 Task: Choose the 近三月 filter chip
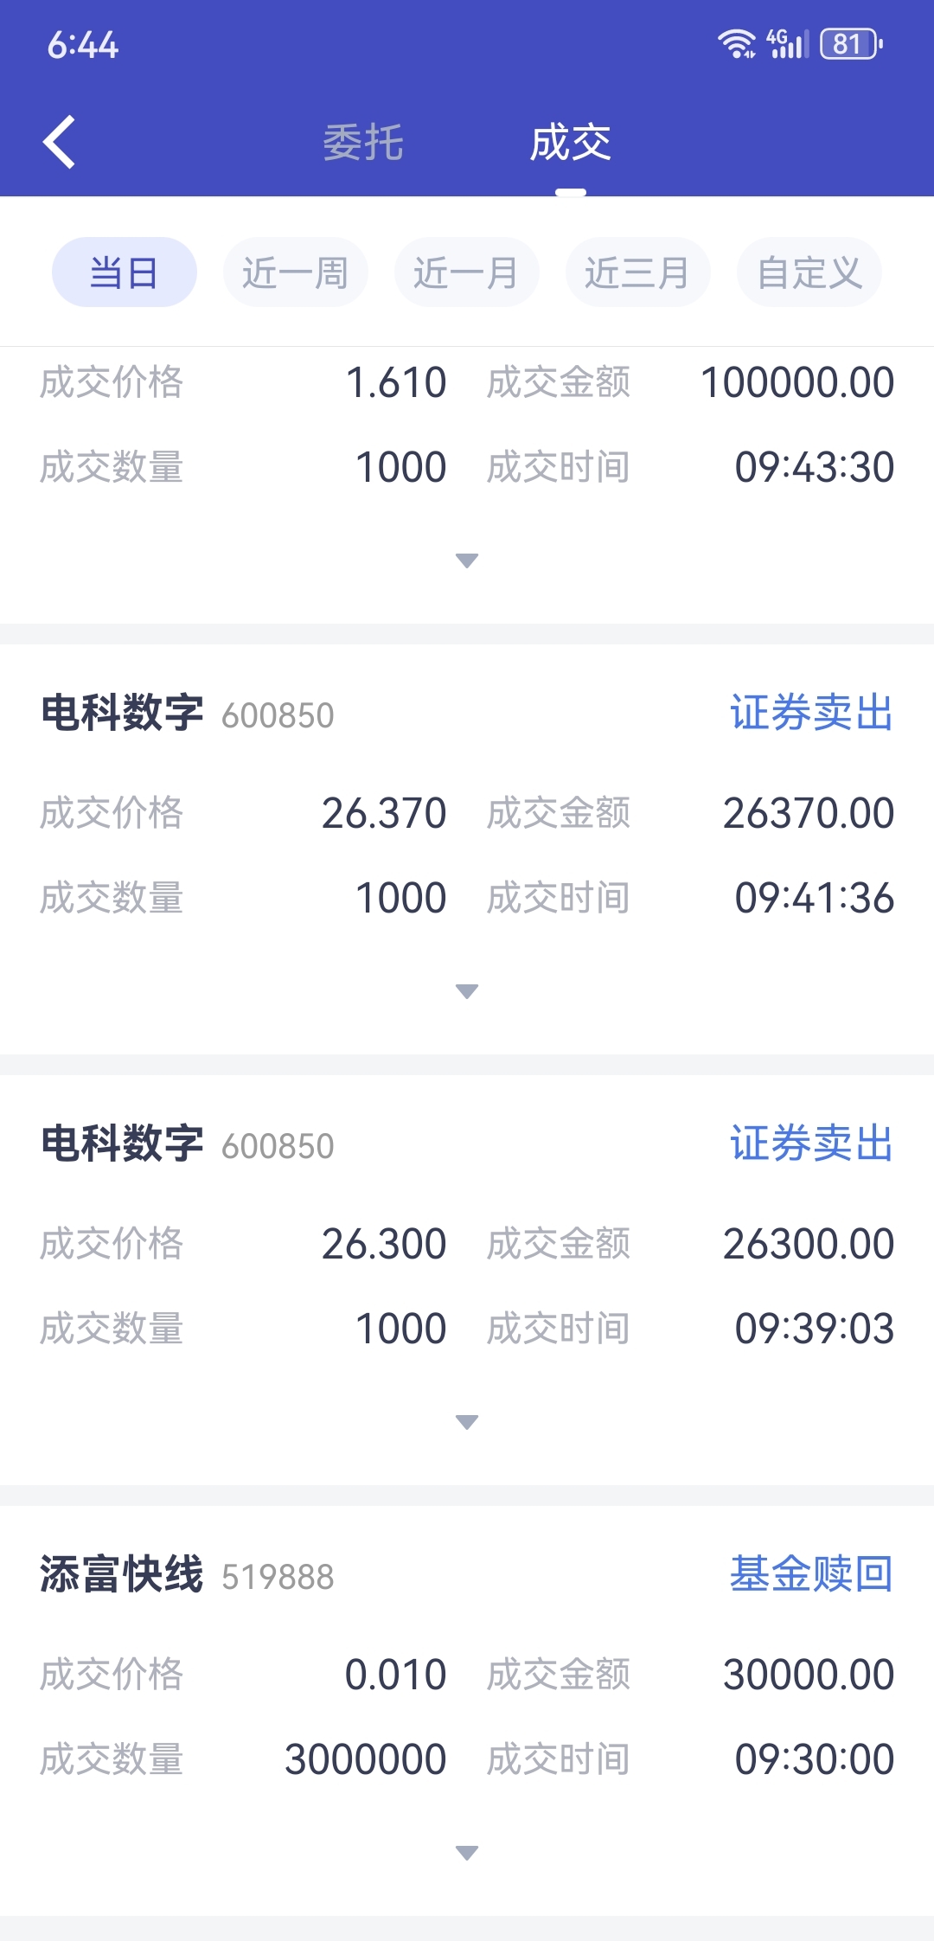point(638,272)
